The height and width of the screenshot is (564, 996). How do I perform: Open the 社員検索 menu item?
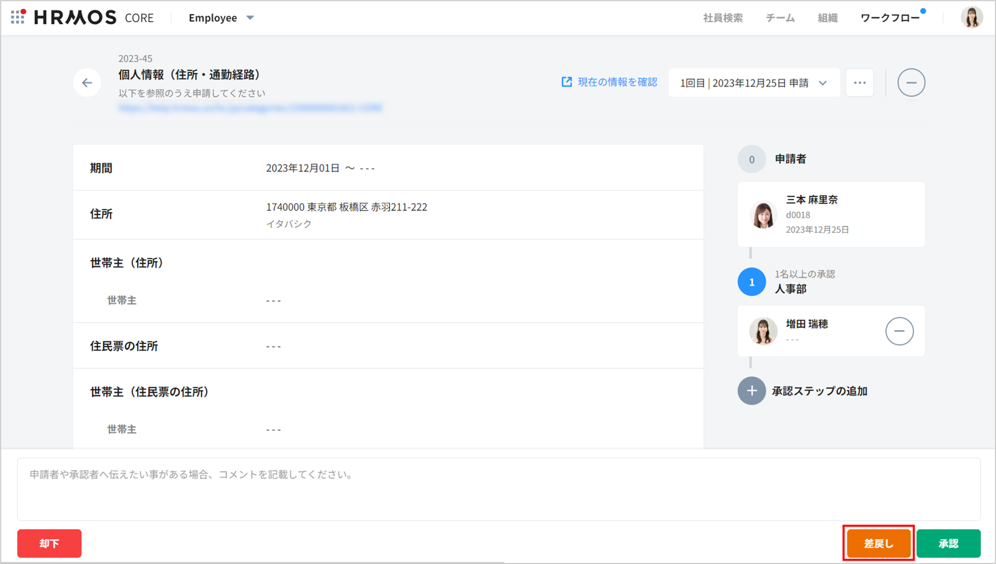tap(722, 18)
